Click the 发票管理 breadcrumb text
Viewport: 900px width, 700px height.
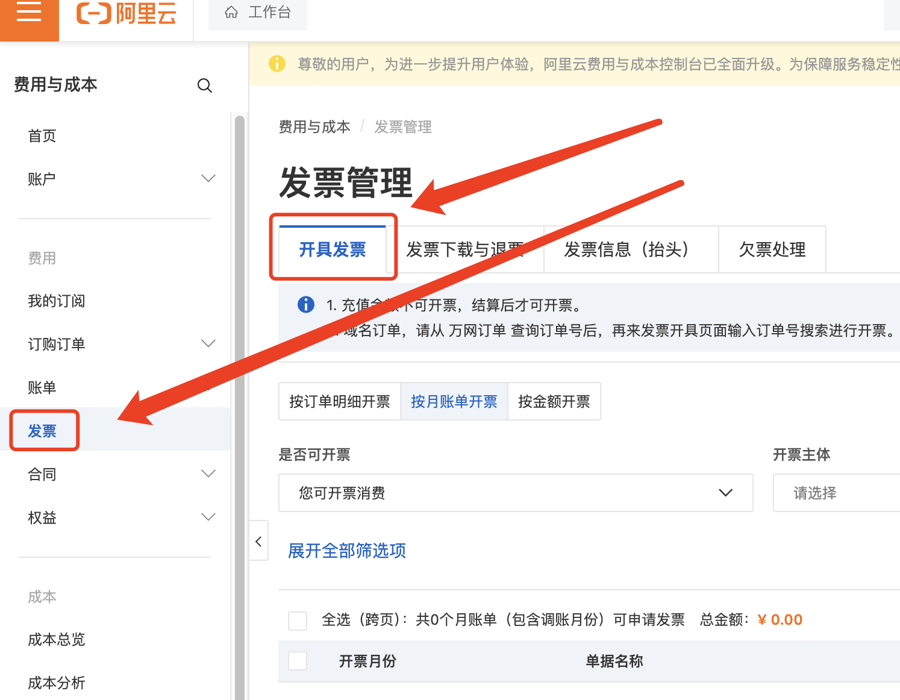tap(403, 127)
